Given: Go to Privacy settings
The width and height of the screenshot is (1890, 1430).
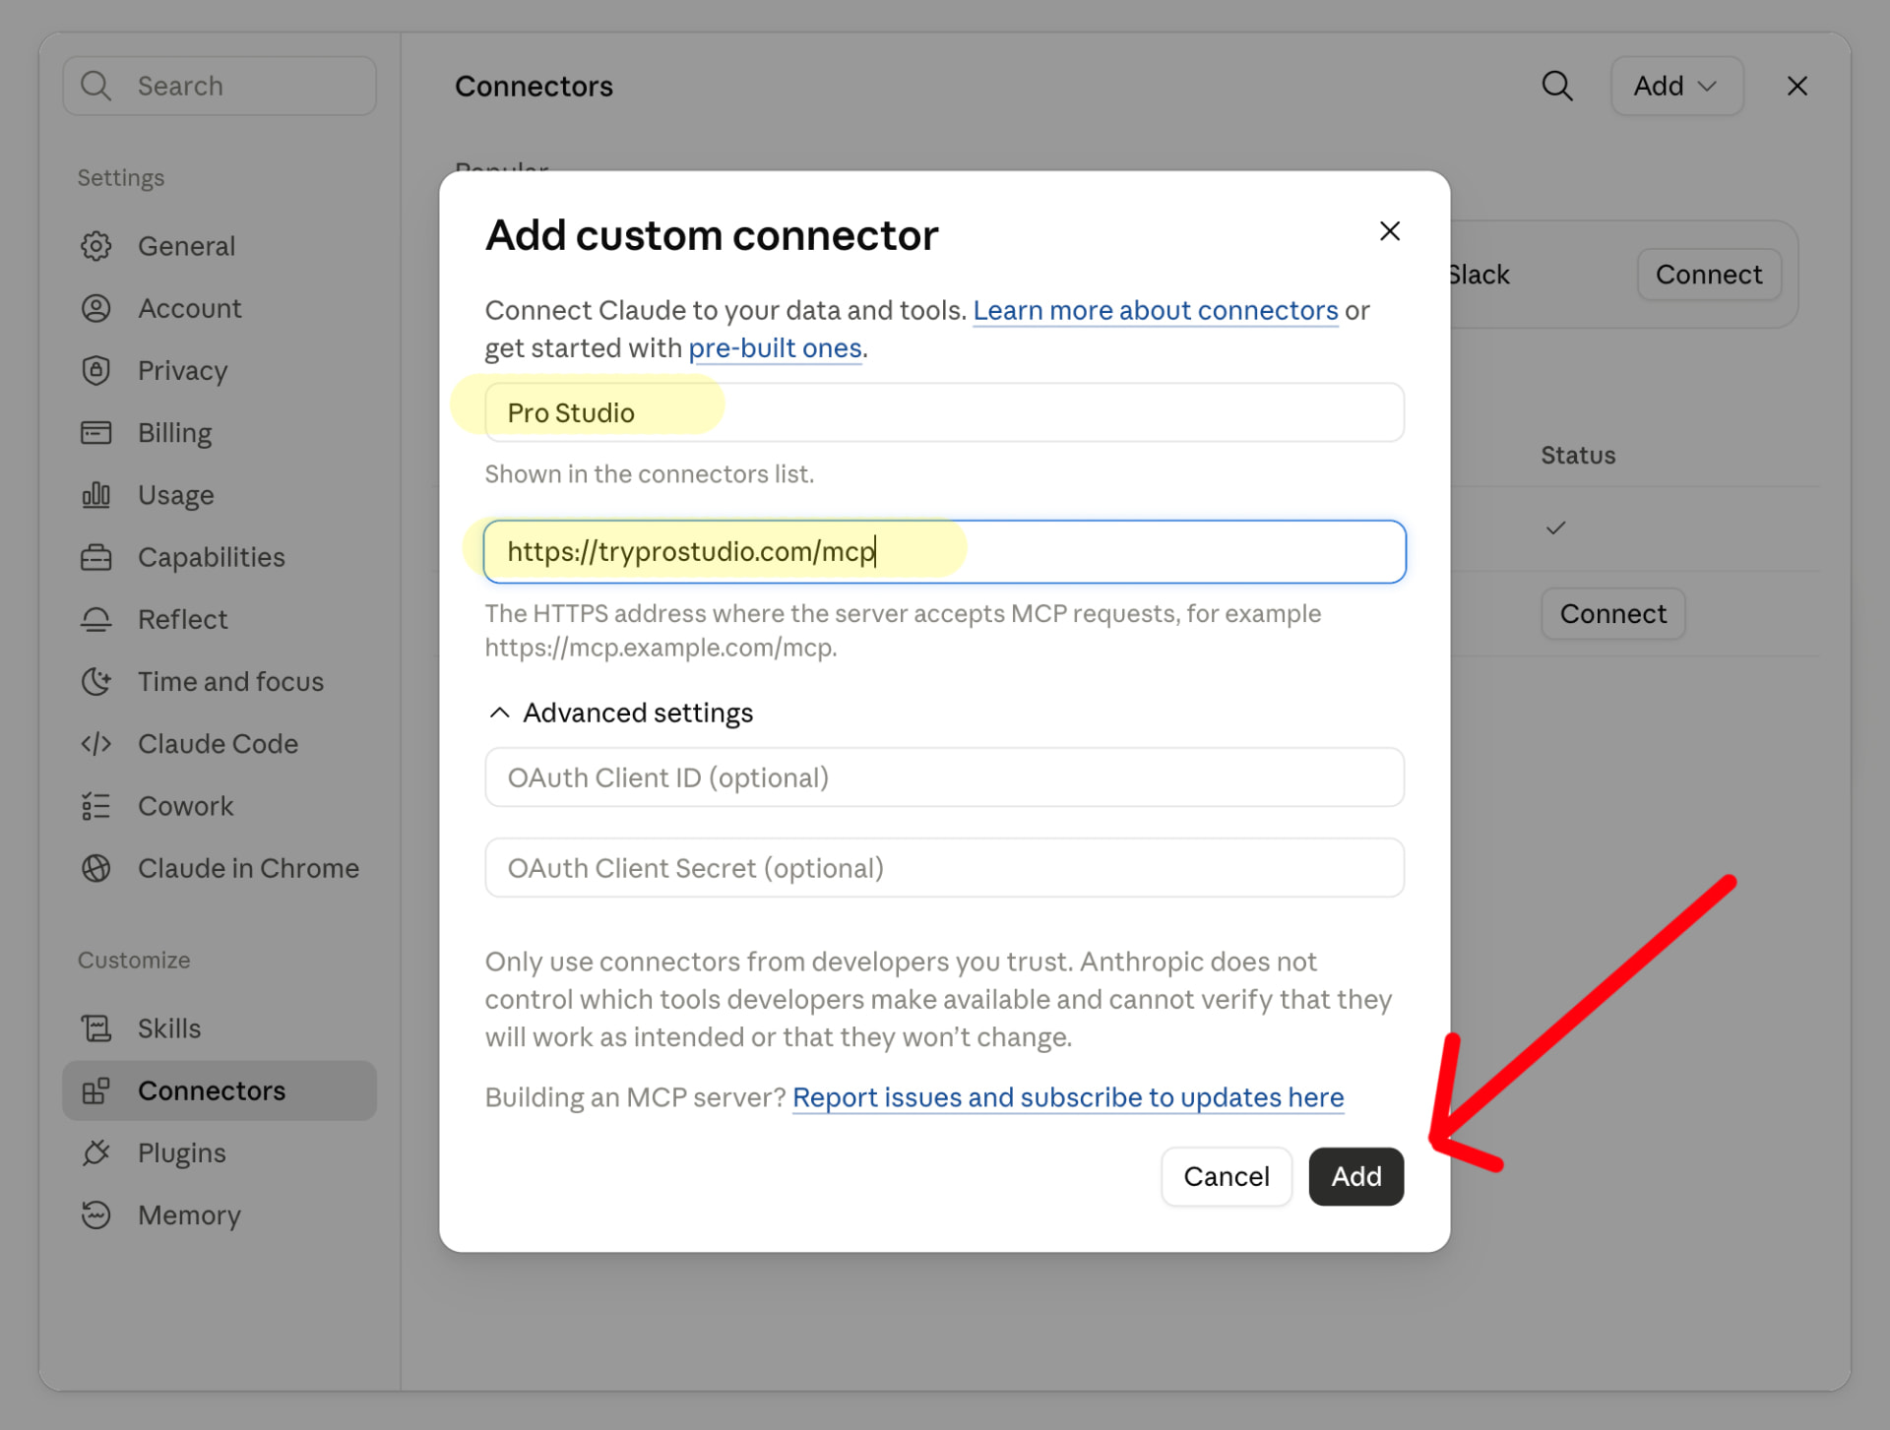Looking at the screenshot, I should [x=220, y=370].
